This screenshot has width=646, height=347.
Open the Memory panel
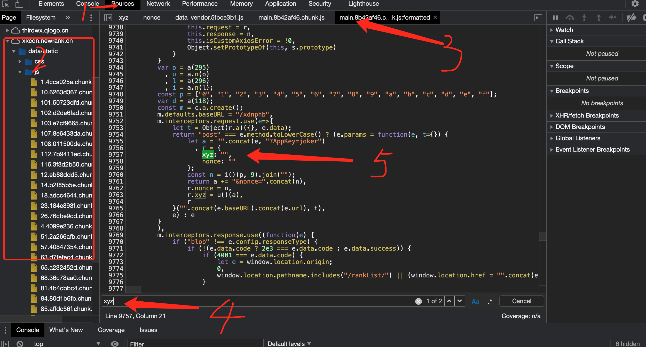[241, 4]
